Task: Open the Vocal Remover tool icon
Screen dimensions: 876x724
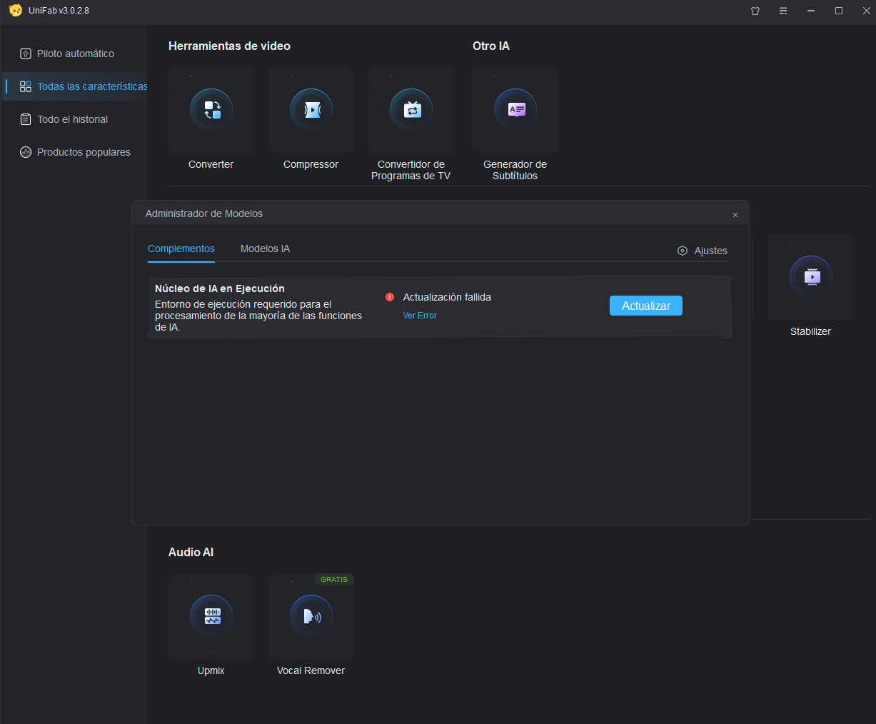Action: pos(311,615)
